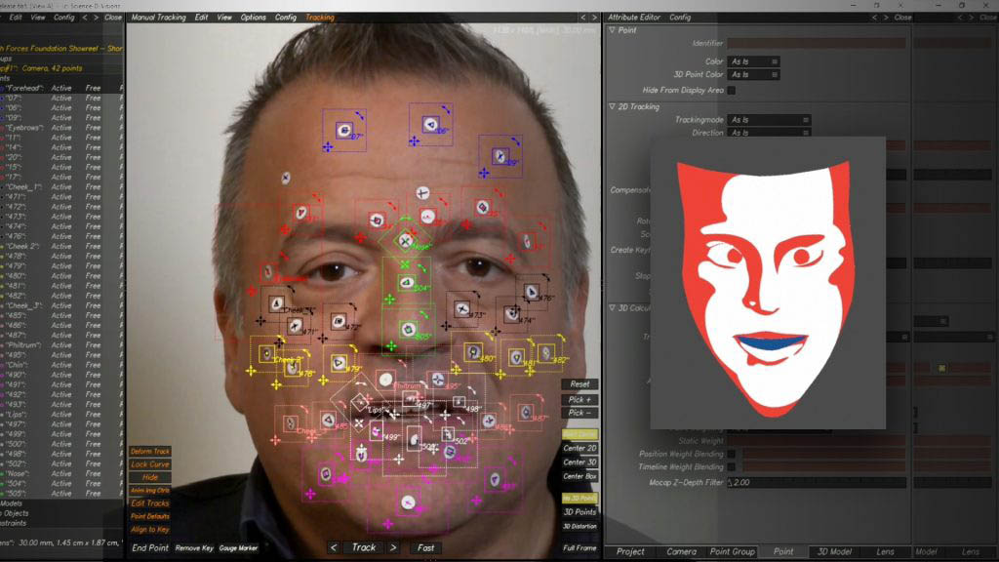Viewport: 999px width, 562px height.
Task: Open the Options menu in tracking window
Action: 253,18
